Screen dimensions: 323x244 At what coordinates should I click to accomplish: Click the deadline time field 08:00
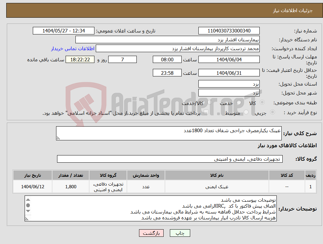[167, 60]
